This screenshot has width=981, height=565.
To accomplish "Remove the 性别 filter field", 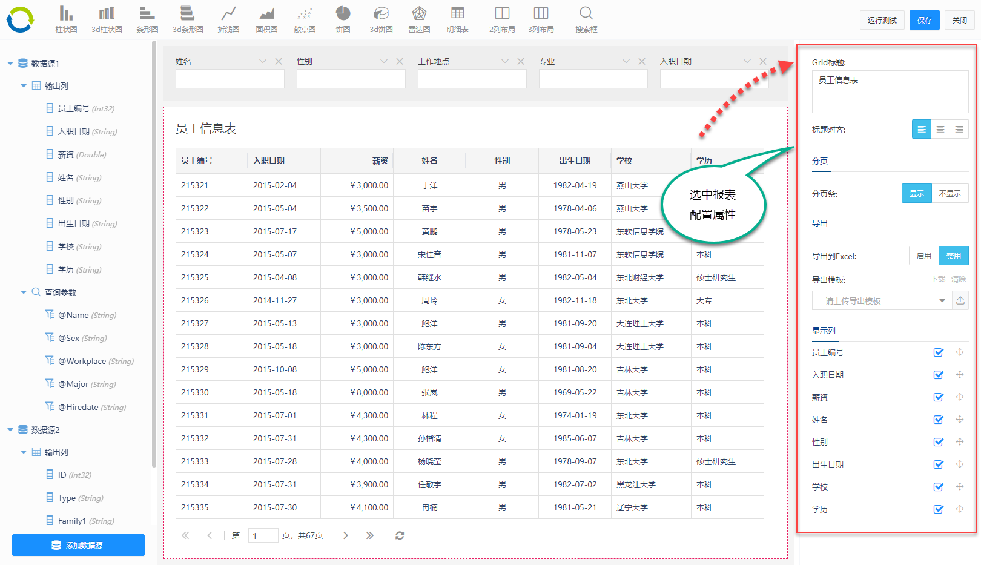I will [x=400, y=61].
